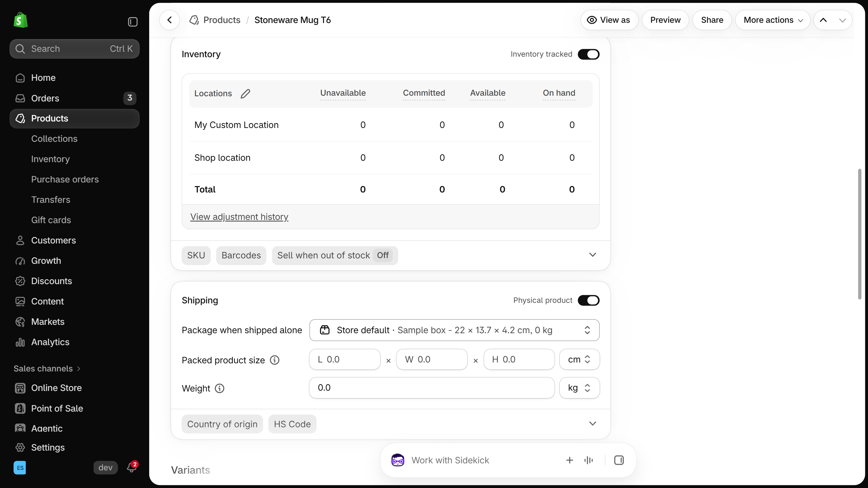868x488 pixels.
Task: Add attachment in Sidekick plus icon
Action: 569,460
